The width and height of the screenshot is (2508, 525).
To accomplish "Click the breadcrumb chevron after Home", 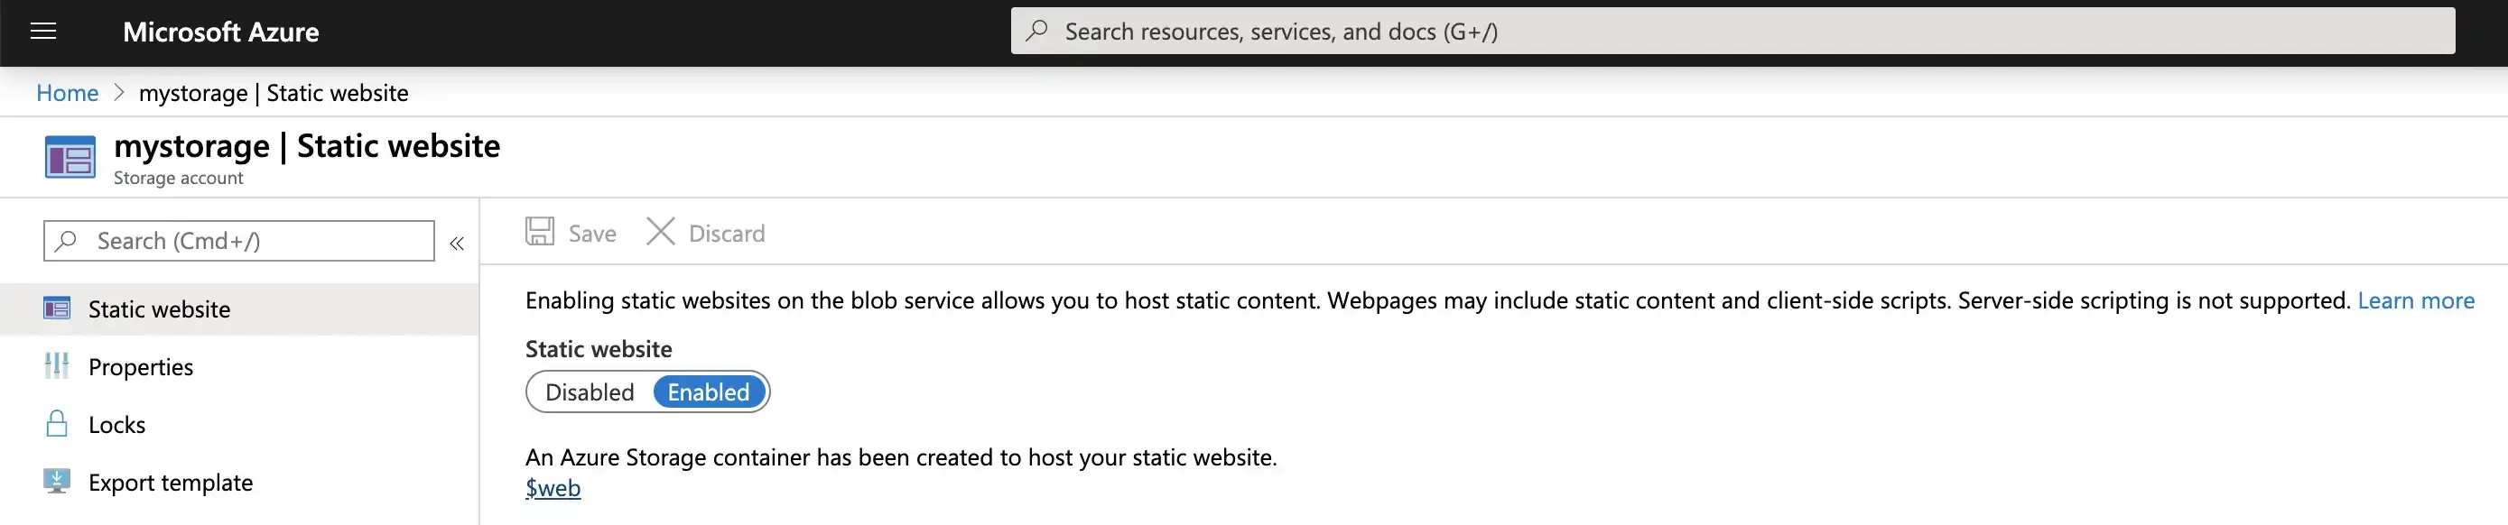I will [119, 92].
